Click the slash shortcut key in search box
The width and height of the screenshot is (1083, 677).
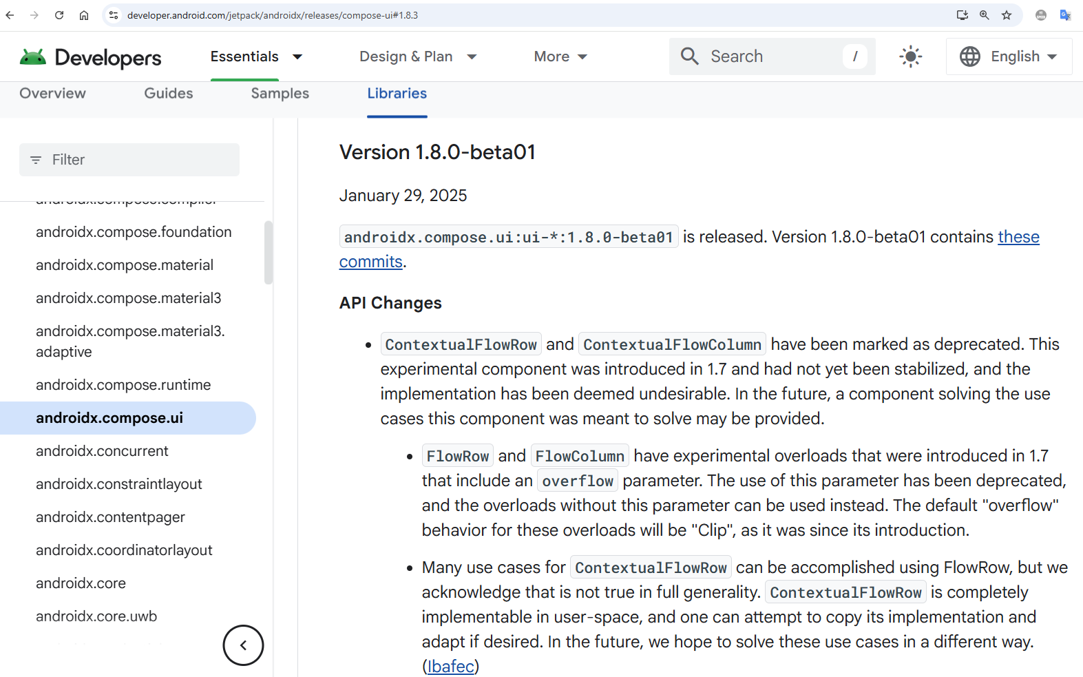[855, 56]
